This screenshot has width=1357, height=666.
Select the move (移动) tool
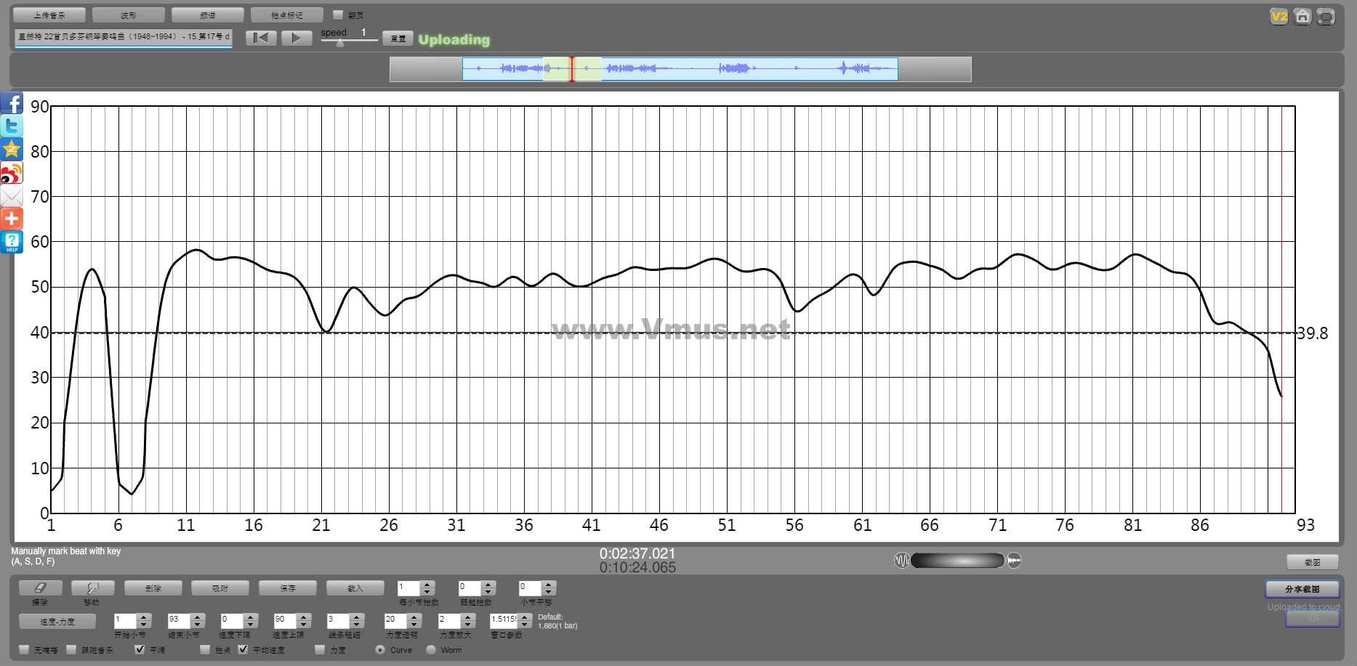tap(92, 588)
